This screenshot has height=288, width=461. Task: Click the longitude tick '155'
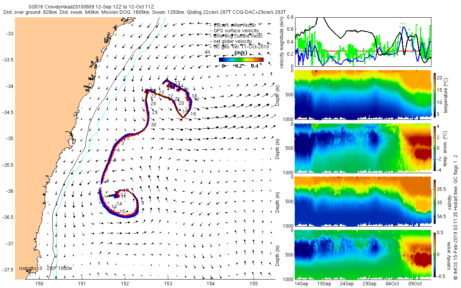point(253,283)
